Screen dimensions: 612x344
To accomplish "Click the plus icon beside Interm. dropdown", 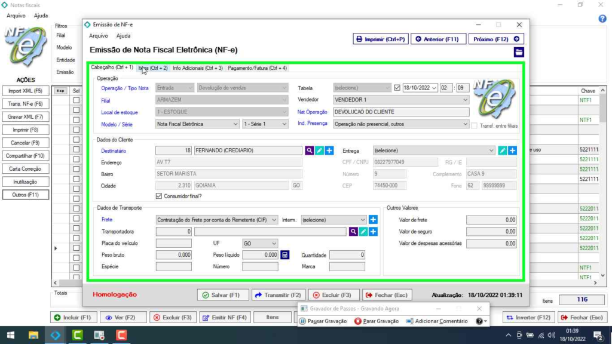I will (373, 220).
